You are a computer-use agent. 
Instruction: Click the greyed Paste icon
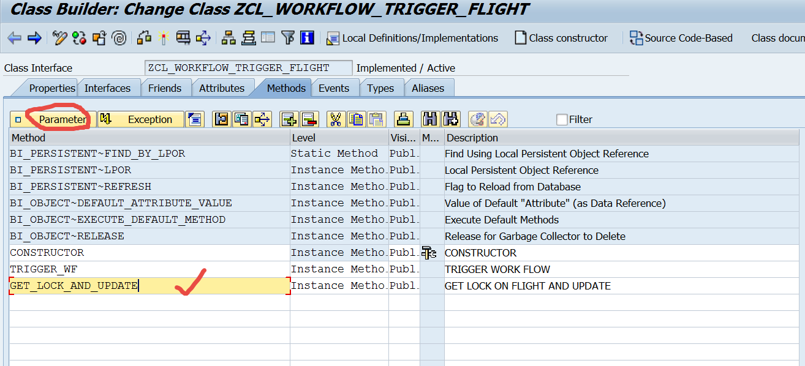[x=376, y=119]
